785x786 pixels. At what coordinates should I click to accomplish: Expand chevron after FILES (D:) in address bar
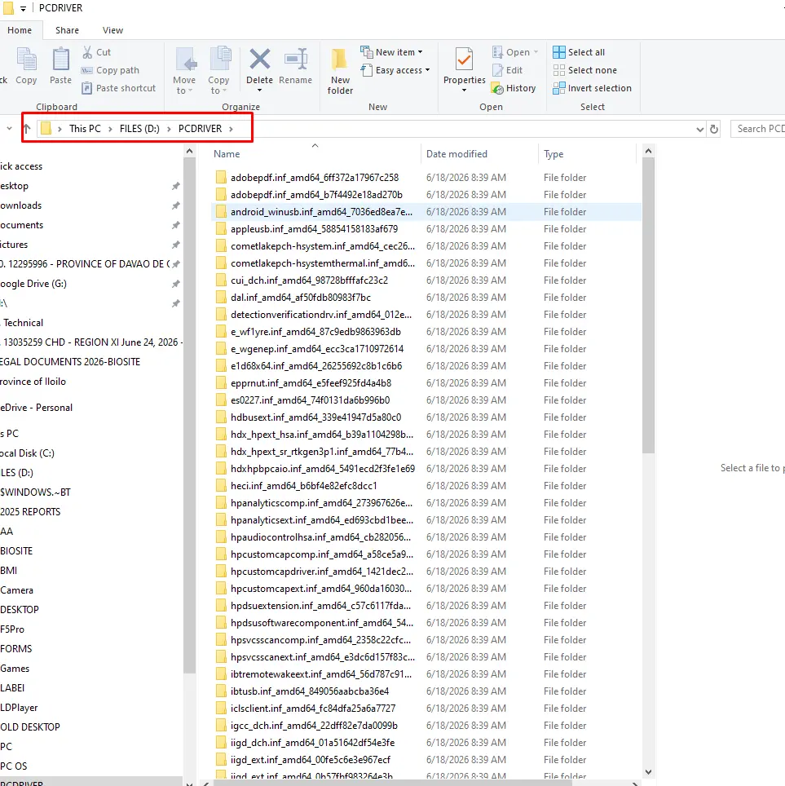pyautogui.click(x=169, y=129)
